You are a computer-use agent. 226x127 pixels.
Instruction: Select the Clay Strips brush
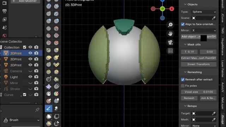point(56,6)
